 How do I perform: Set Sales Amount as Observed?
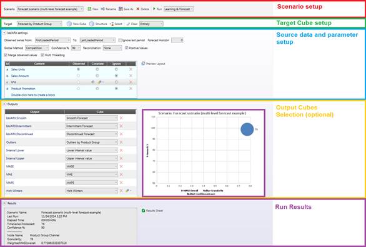78,76
